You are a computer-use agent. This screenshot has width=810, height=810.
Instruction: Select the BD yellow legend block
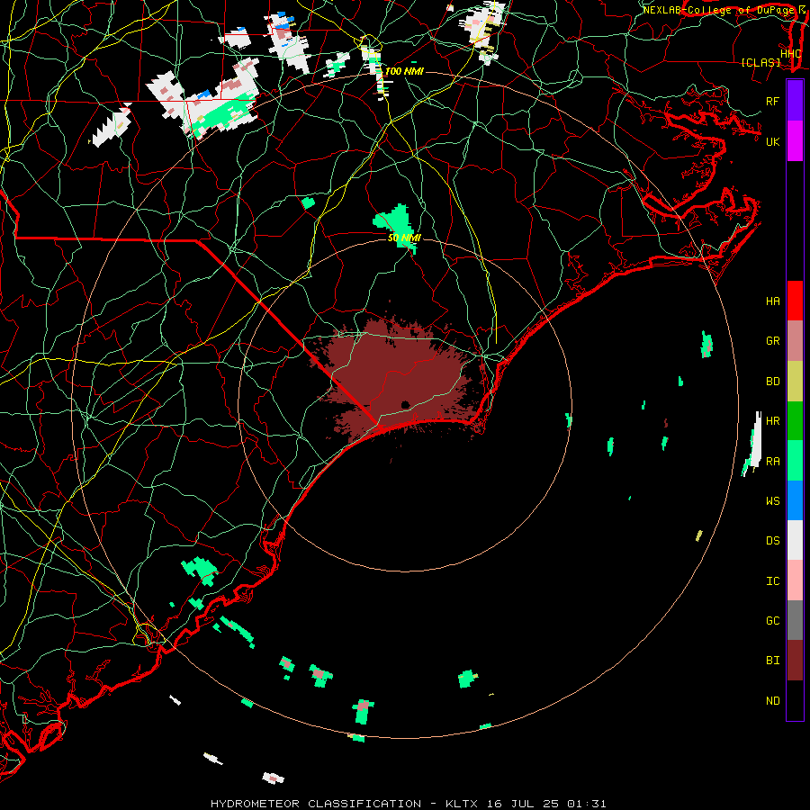795,381
